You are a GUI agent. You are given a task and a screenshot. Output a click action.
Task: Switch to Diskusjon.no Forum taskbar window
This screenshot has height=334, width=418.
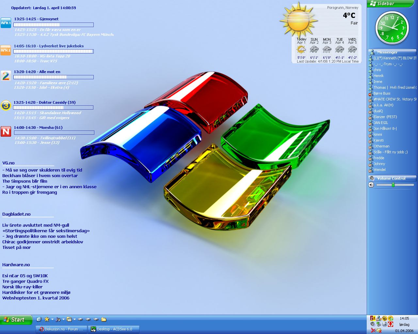click(61, 329)
